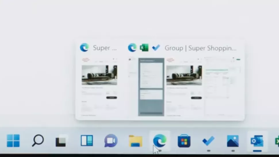The height and width of the screenshot is (157, 279).
Task: Click Edge icon in Group preview header
Action: point(132,48)
